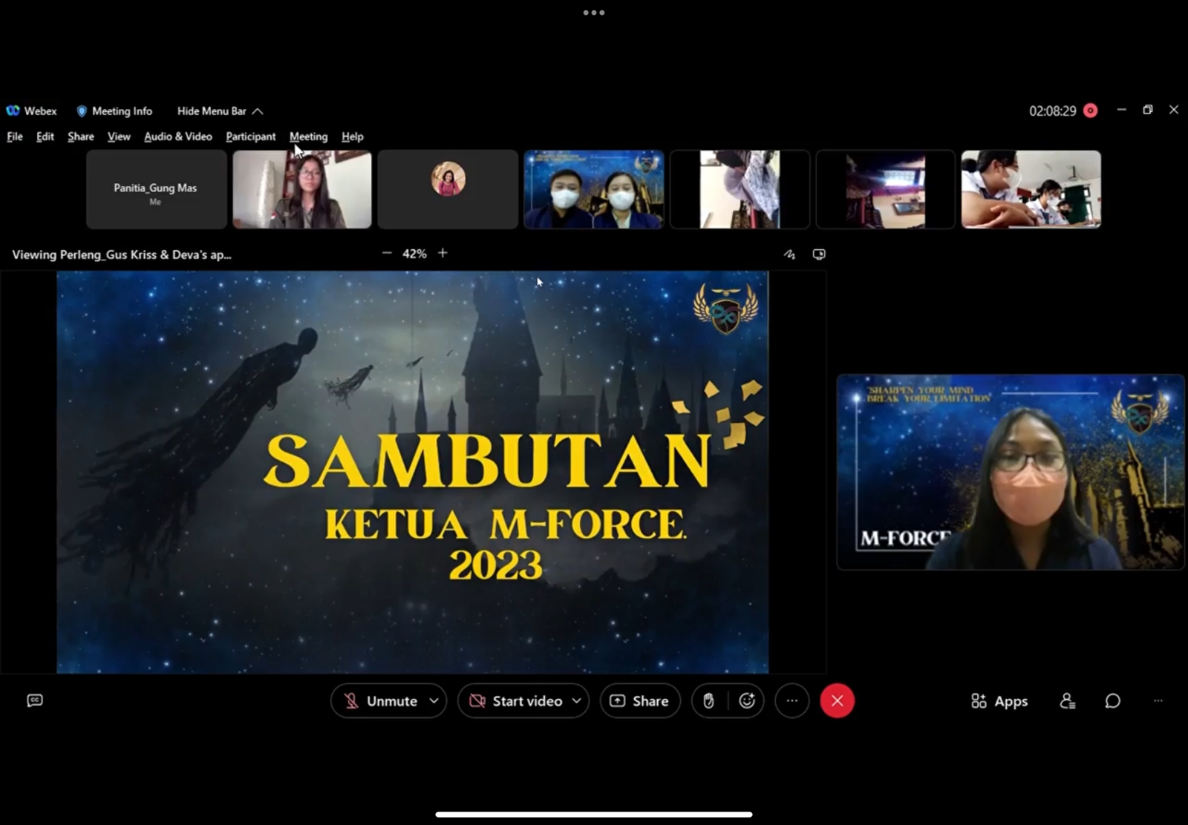The width and height of the screenshot is (1188, 825).
Task: Click the SAMBUTAN shared slide
Action: coord(413,472)
